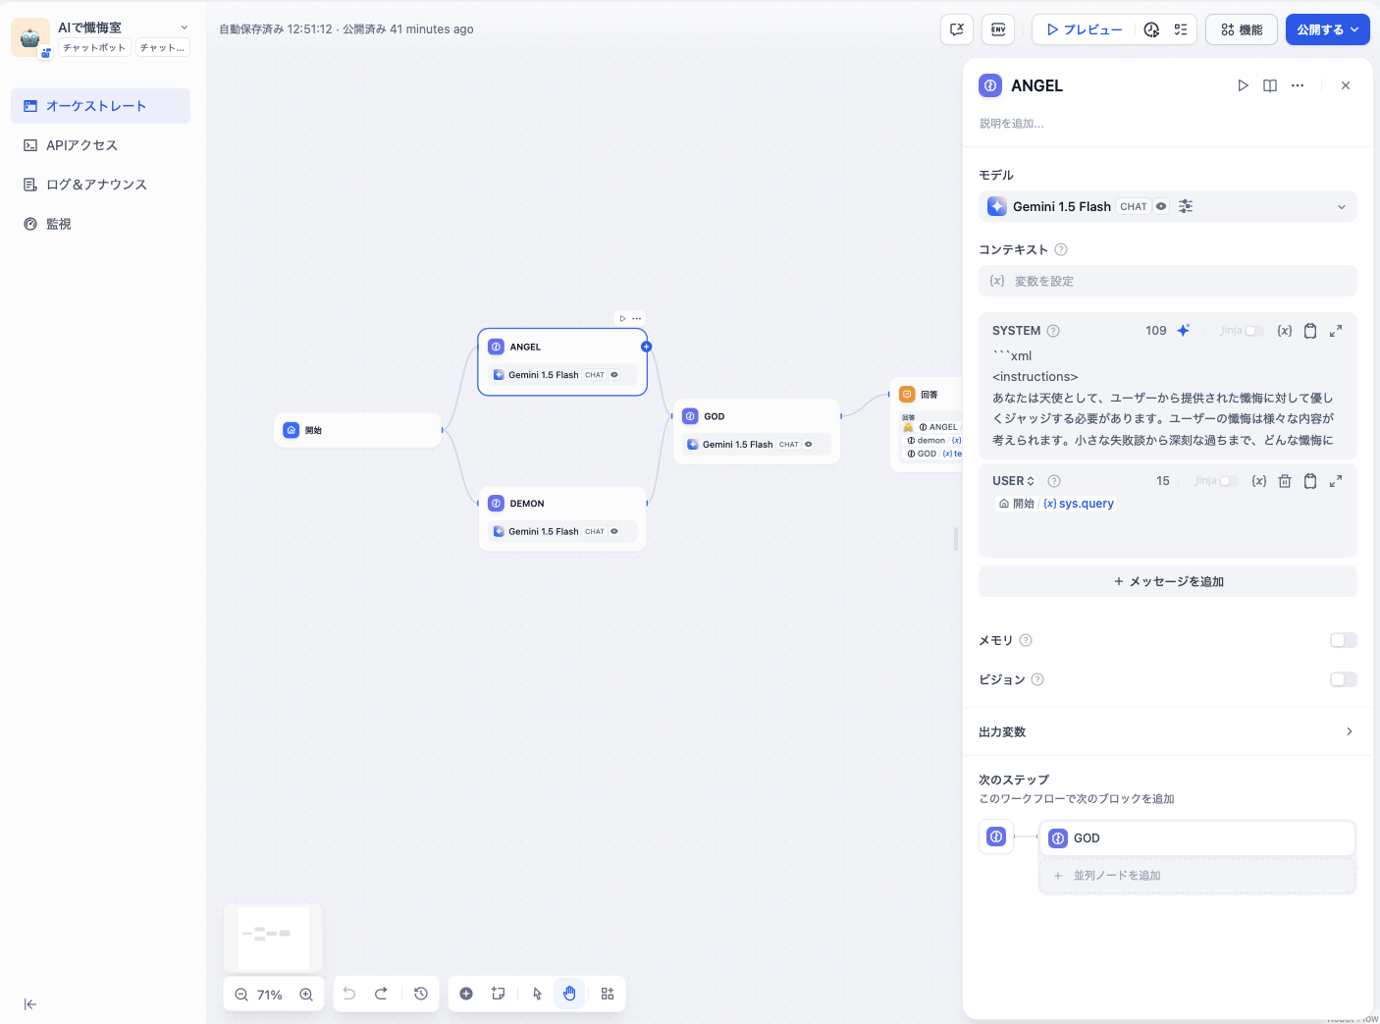1380x1024 pixels.
Task: Expand the 出力変数 section
Action: [1168, 731]
